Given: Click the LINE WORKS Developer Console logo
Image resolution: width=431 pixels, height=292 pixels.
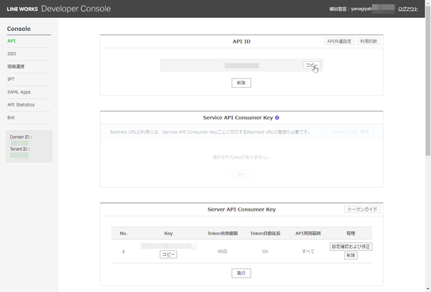Looking at the screenshot, I should click(x=59, y=9).
